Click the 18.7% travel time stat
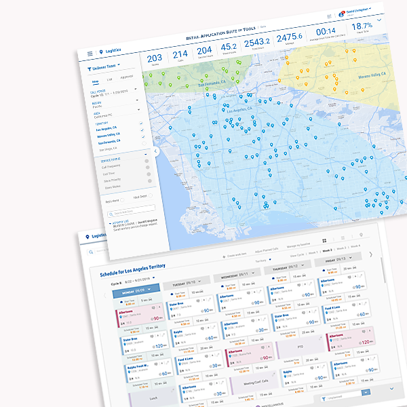This screenshot has height=407, width=407. (362, 27)
